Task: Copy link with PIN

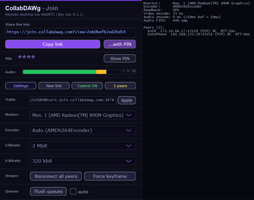Action: pos(120,44)
